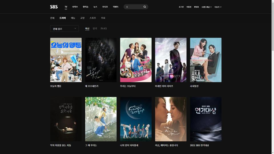This screenshot has width=274, height=154.
Task: Click the 어게인 마이 라이프 title text
Action: point(164,86)
